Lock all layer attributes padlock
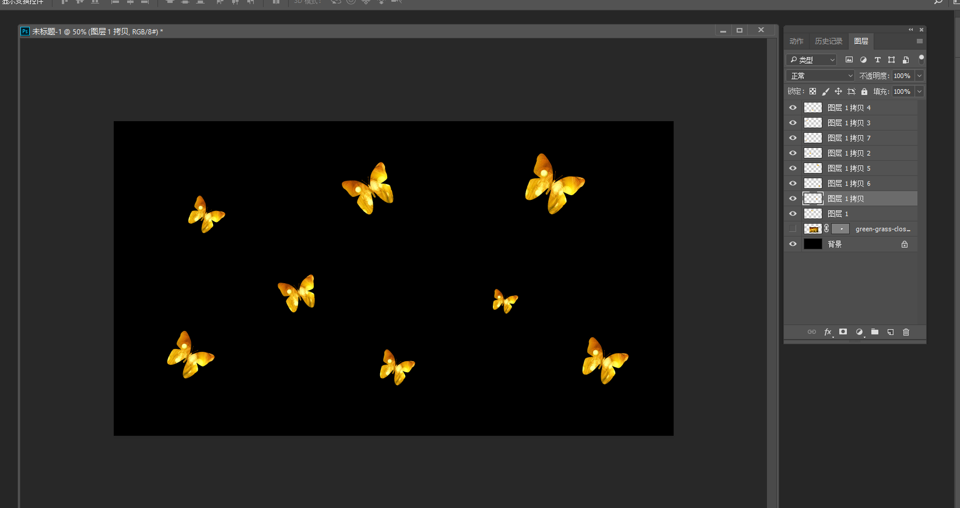The height and width of the screenshot is (508, 960). (864, 91)
